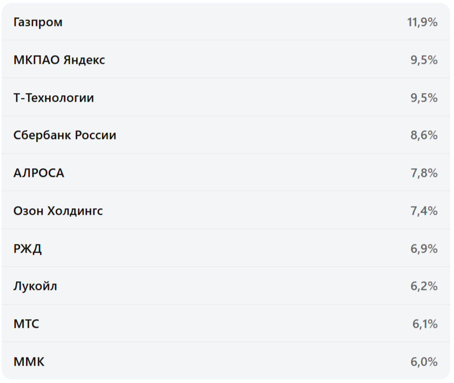454x383 pixels.
Task: Click the 6,0% share for ММК
Action: [x=424, y=362]
